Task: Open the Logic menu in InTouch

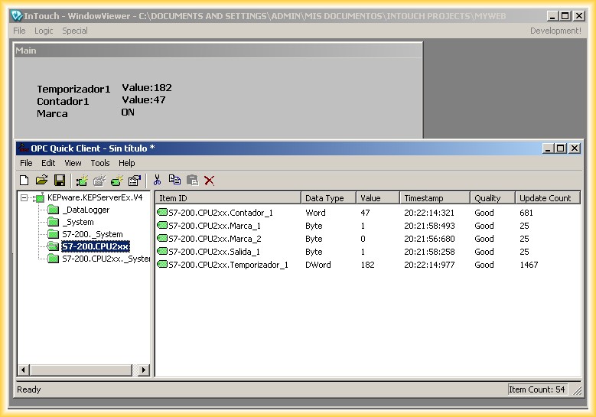Action: click(44, 31)
